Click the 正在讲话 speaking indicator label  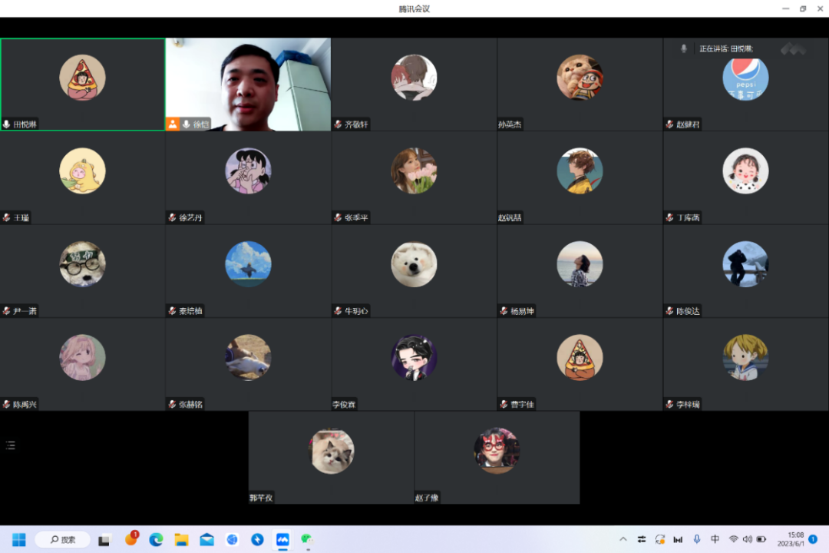[725, 48]
